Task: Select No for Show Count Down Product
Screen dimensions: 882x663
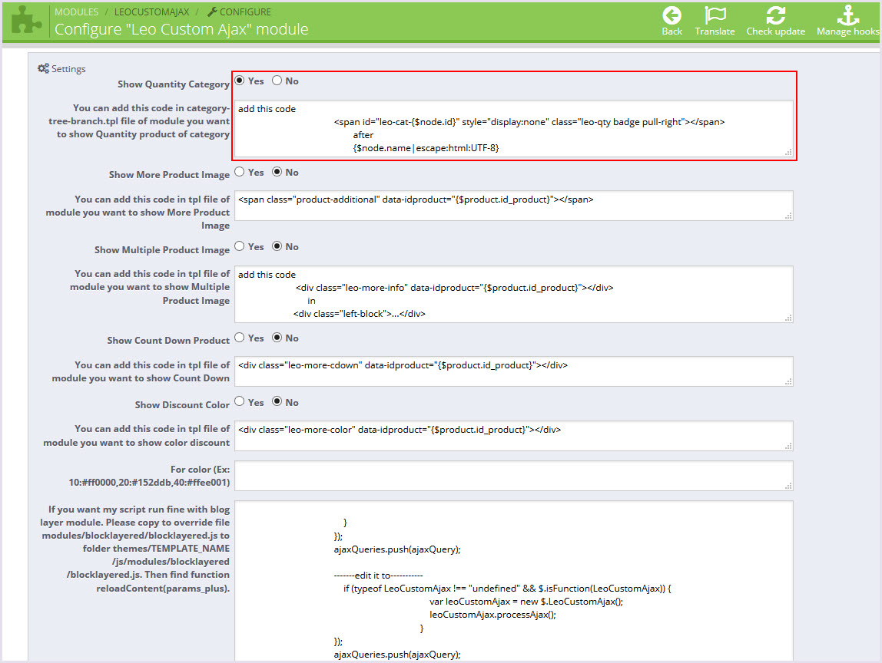Action: (x=277, y=338)
